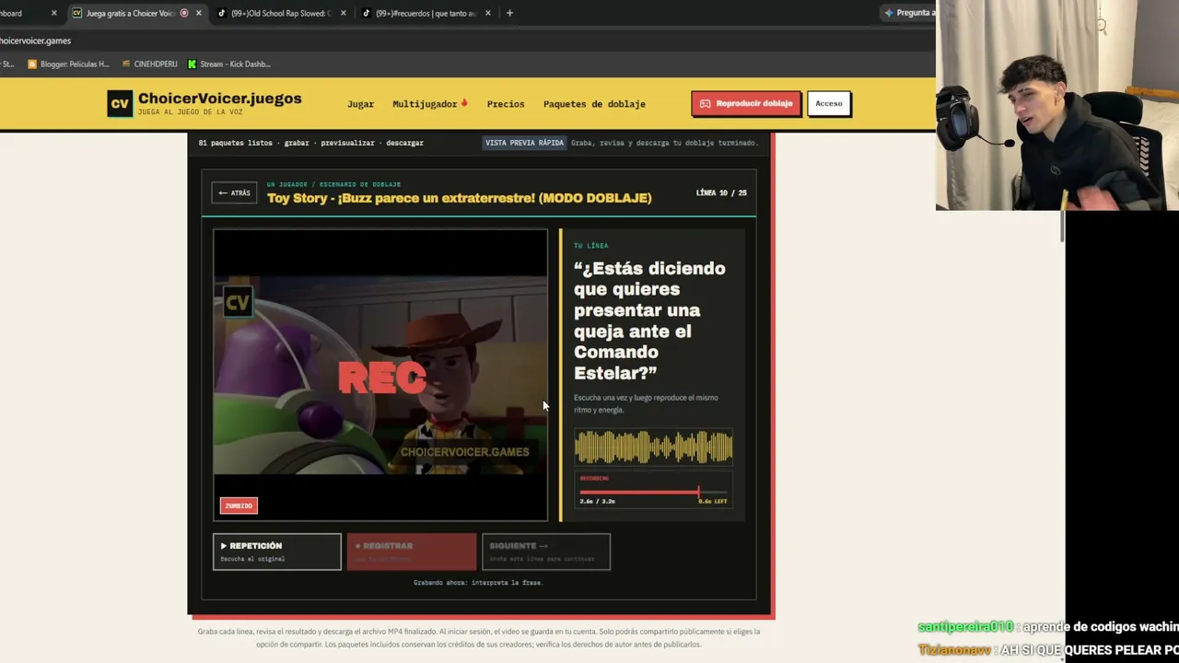
Task: Click the fire icon next to Multijugador
Action: coord(464,103)
